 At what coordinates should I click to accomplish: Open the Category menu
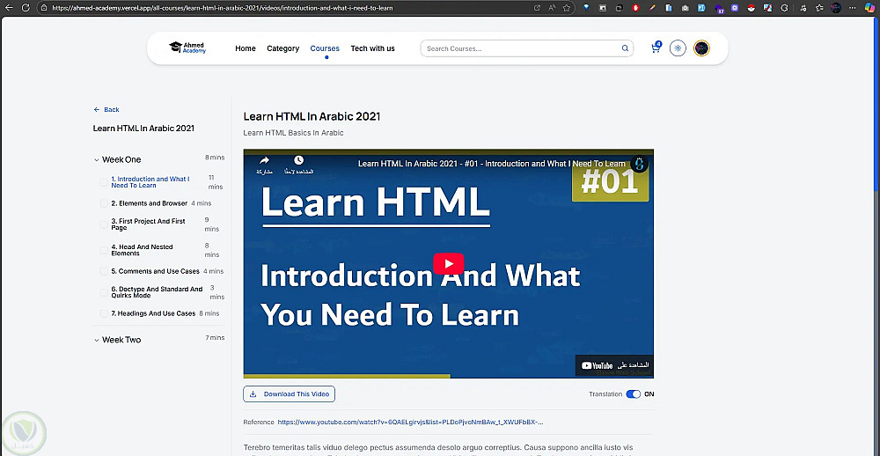[282, 48]
